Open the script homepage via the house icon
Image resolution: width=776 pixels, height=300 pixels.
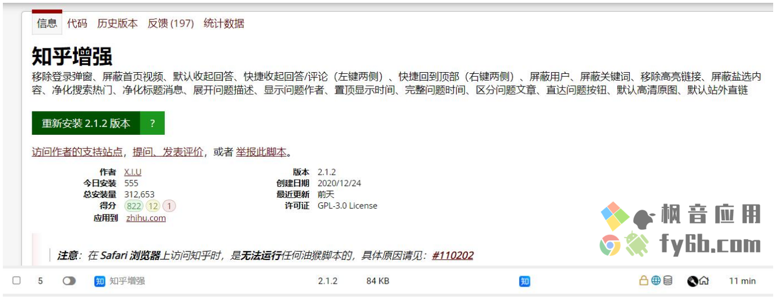point(704,280)
